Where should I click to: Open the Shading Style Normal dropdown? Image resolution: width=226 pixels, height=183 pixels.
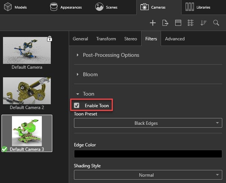point(148,175)
